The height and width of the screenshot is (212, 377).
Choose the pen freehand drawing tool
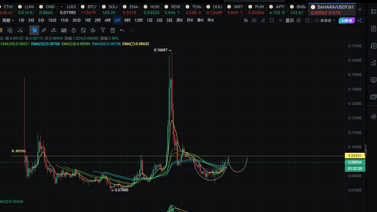[x=54, y=30]
